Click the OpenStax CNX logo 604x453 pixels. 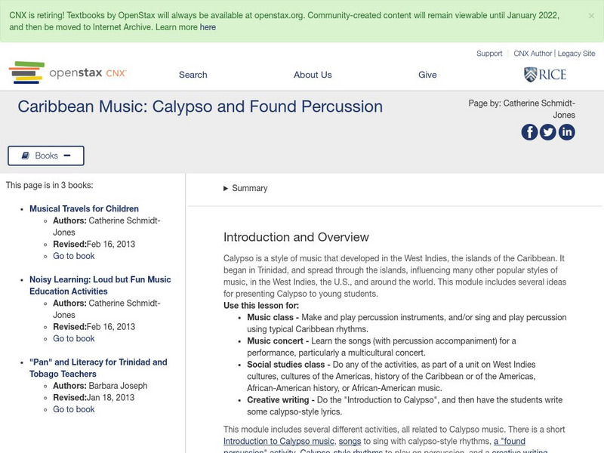click(x=68, y=73)
